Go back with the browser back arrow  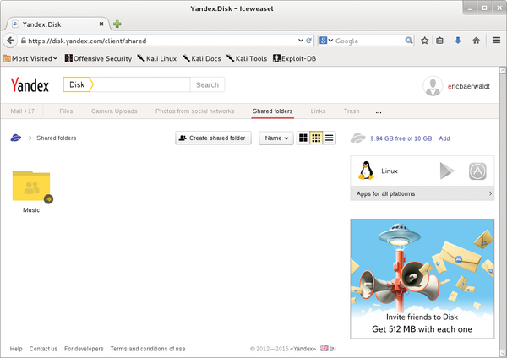click(x=10, y=41)
